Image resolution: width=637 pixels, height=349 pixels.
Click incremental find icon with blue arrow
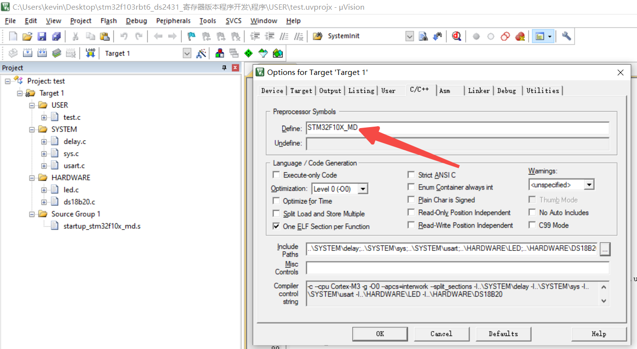point(437,36)
